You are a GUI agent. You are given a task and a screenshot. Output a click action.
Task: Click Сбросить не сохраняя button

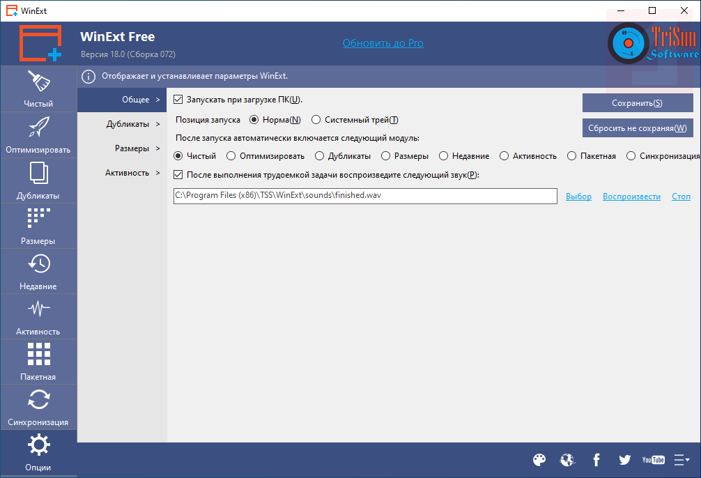coord(638,128)
